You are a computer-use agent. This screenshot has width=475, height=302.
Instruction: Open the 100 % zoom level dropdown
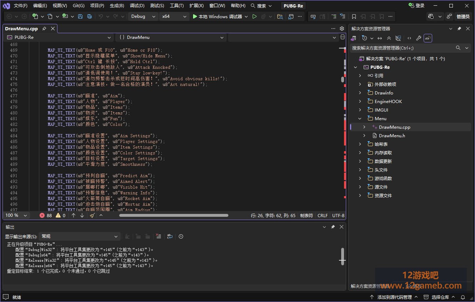pyautogui.click(x=16, y=215)
